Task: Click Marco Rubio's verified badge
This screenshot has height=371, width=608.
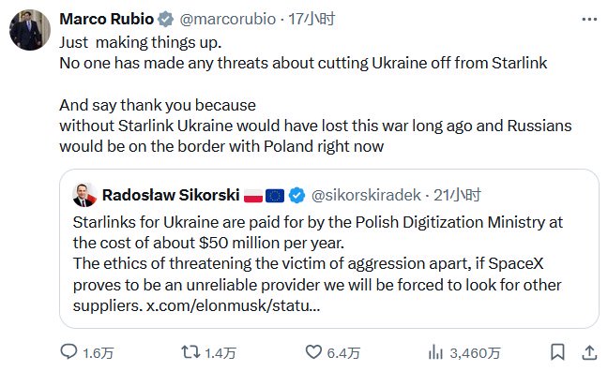Action: pos(165,19)
